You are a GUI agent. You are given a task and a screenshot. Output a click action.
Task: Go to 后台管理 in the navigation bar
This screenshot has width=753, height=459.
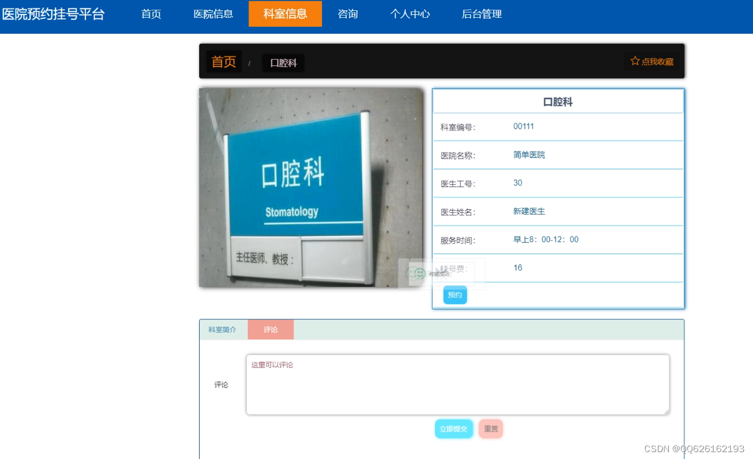pyautogui.click(x=482, y=14)
